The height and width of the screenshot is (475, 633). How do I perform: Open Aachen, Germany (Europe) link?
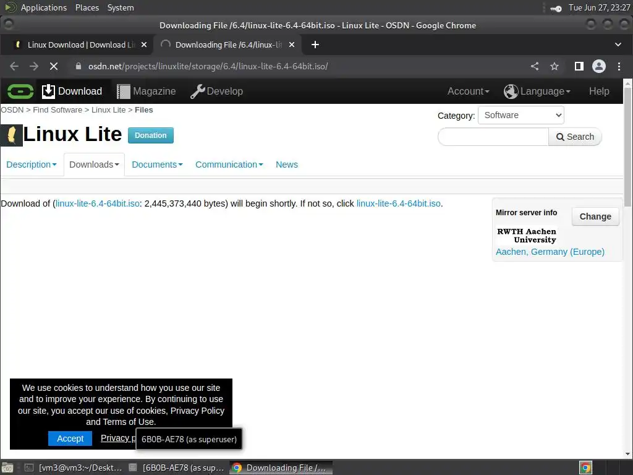tap(550, 252)
